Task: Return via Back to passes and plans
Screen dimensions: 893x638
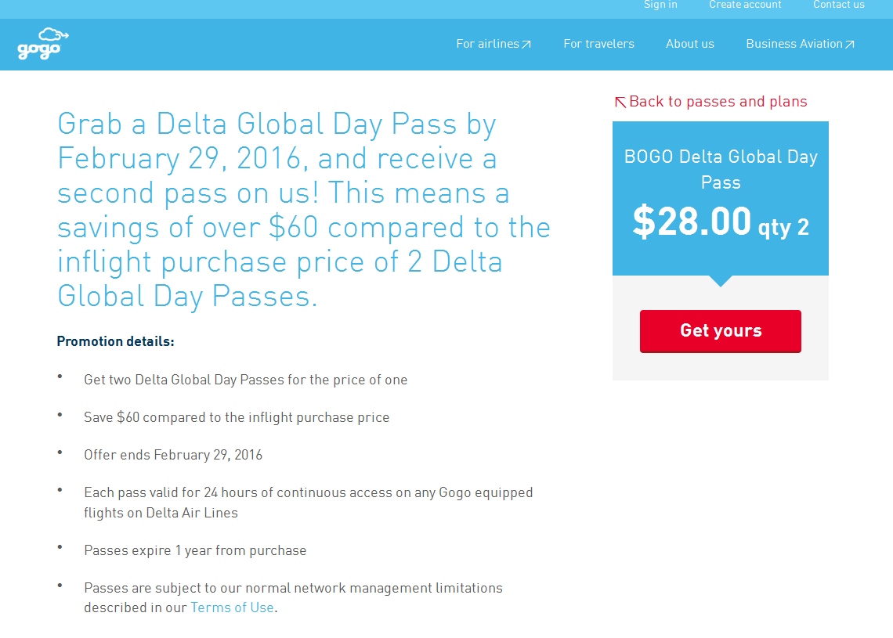Action: [718, 102]
